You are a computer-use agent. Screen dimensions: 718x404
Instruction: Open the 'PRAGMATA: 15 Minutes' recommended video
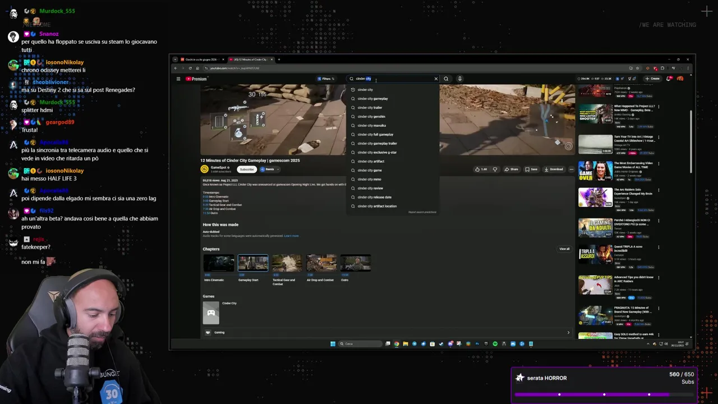tap(595, 315)
